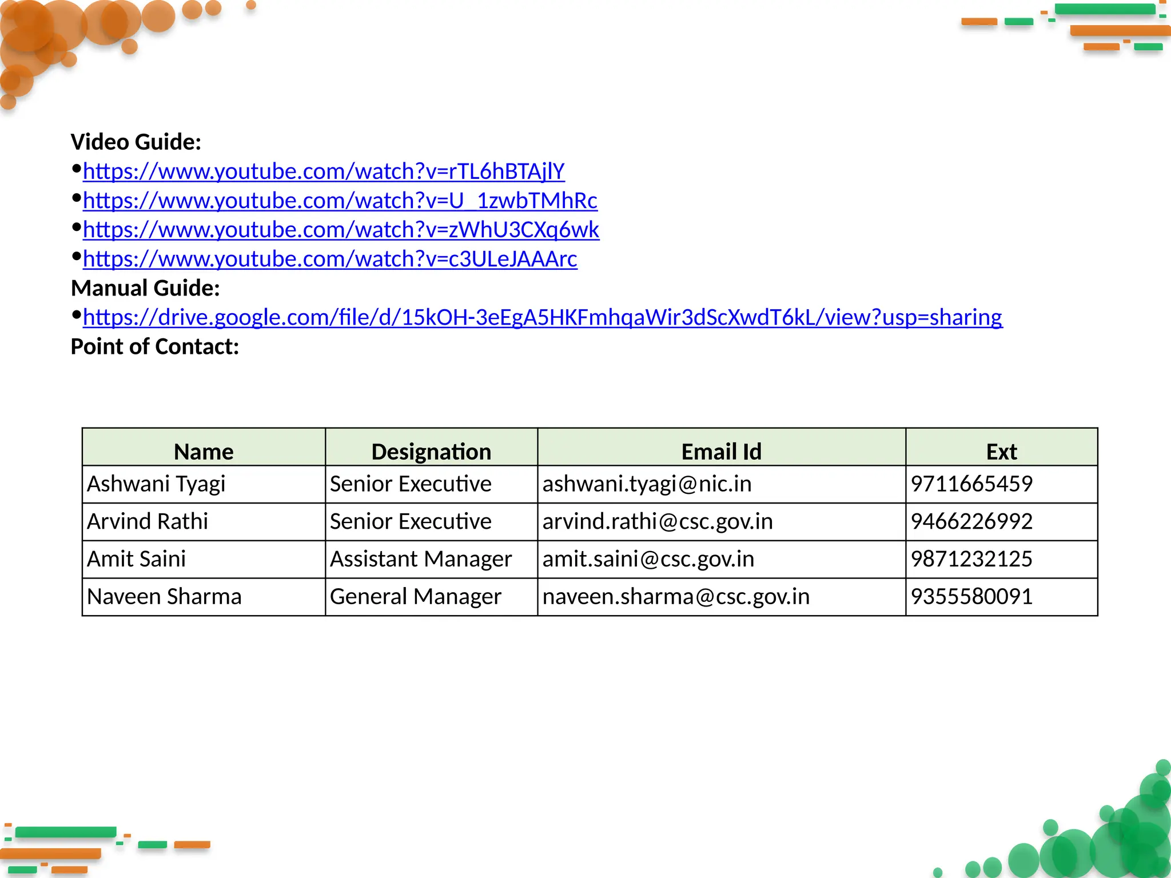Click the Point of Contact heading

[155, 346]
